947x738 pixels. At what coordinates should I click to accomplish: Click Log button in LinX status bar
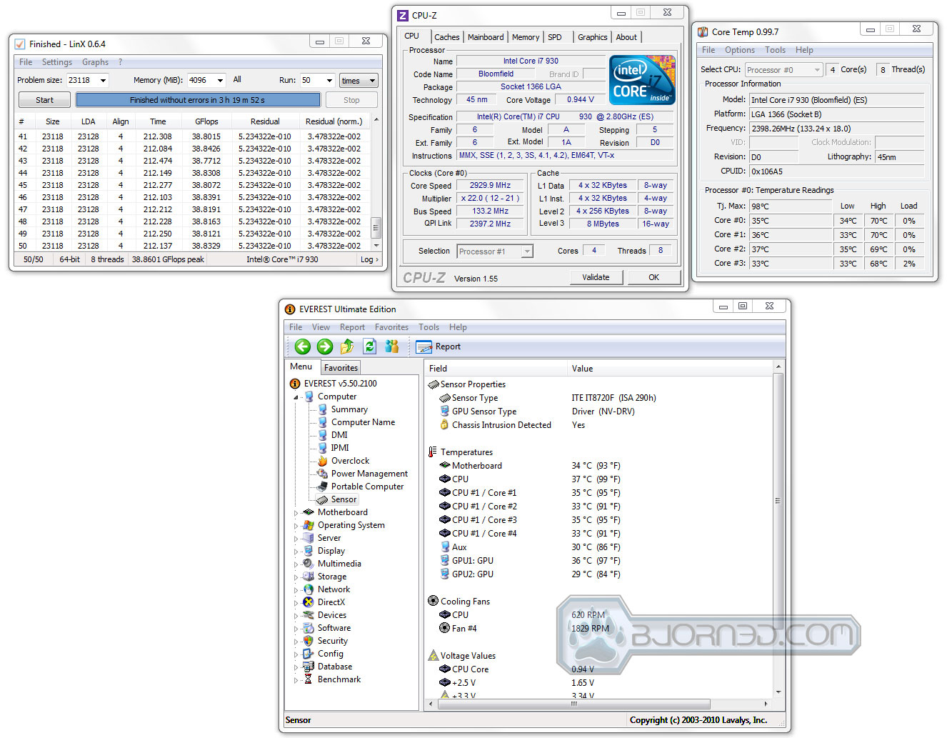pyautogui.click(x=369, y=259)
